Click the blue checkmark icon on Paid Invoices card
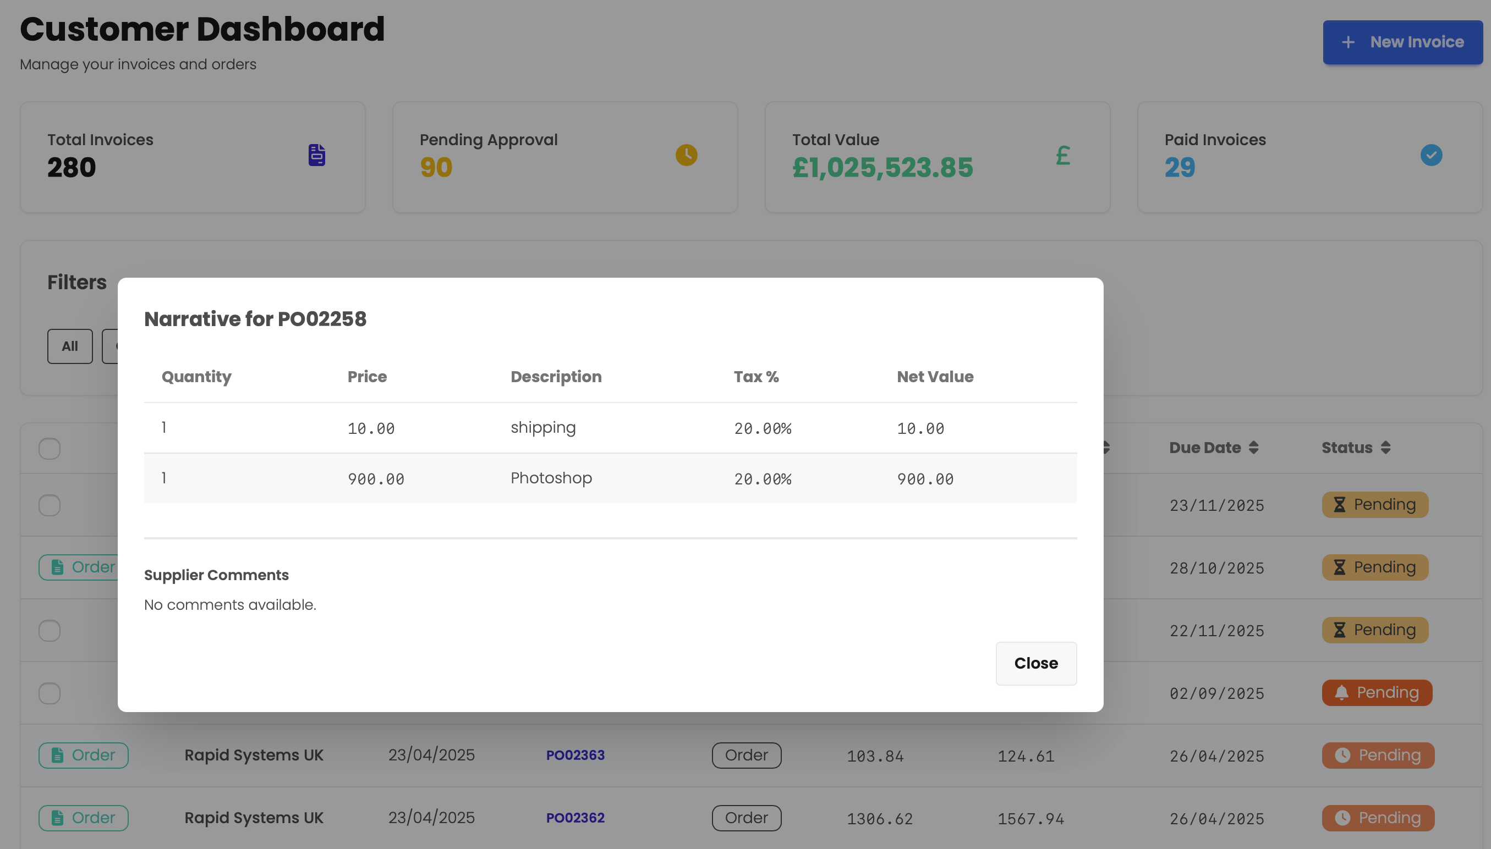 tap(1431, 155)
